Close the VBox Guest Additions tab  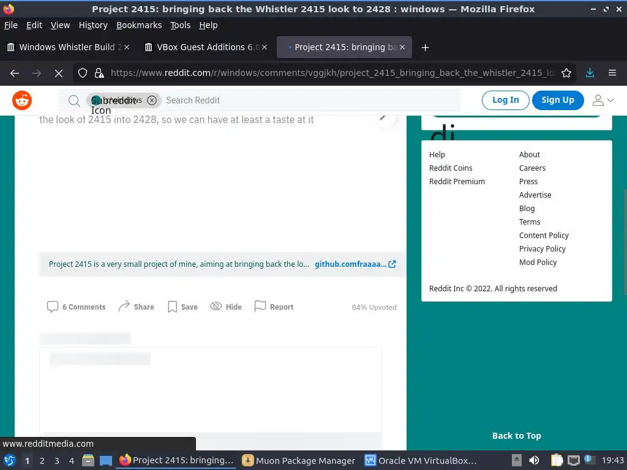[x=265, y=48]
